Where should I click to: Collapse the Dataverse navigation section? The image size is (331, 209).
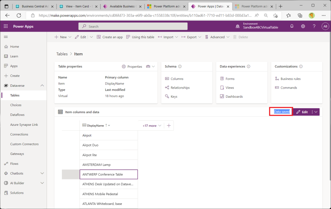coord(42,85)
